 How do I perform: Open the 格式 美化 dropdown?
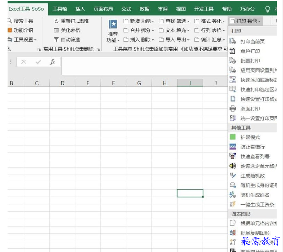coord(210,21)
